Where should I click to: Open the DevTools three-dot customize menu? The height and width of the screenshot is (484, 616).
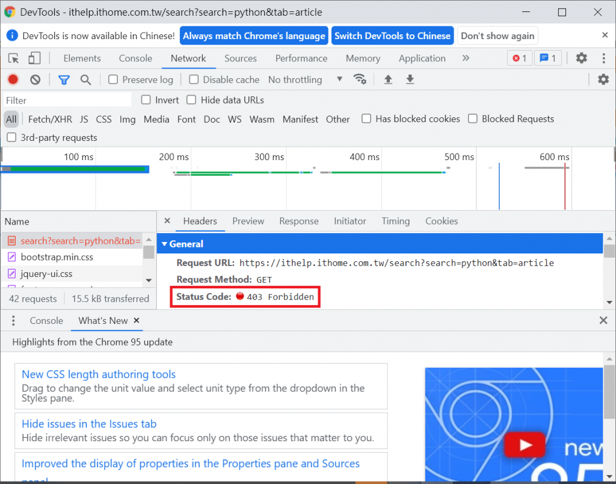click(x=603, y=58)
